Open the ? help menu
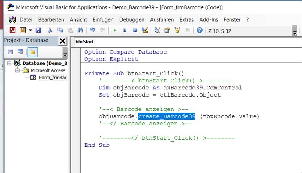Screen dimensions: 302x173 click(x=248, y=19)
